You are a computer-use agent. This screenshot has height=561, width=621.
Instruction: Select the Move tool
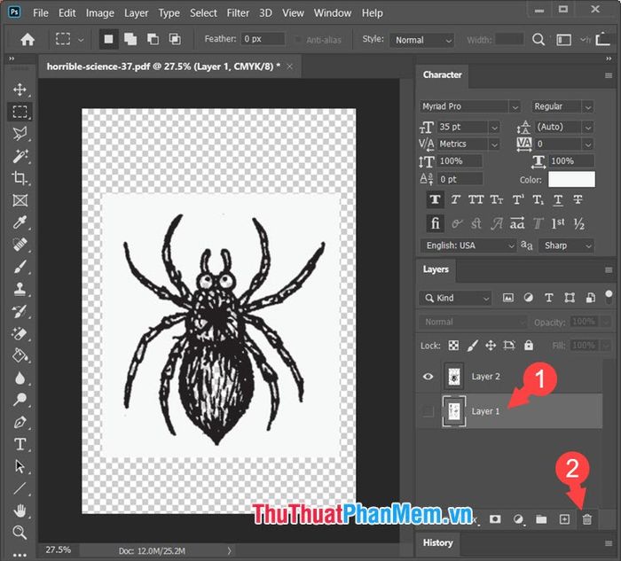(x=20, y=90)
